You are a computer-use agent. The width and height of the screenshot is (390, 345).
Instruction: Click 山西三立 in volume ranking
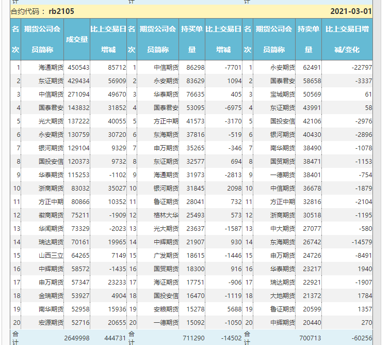(51, 256)
